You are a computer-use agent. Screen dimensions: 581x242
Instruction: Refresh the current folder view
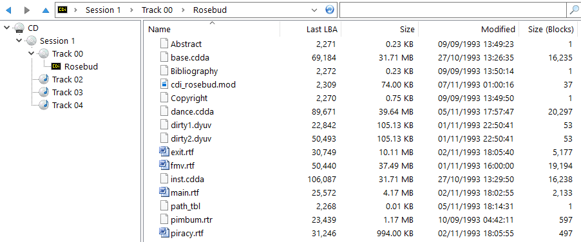[x=329, y=10]
